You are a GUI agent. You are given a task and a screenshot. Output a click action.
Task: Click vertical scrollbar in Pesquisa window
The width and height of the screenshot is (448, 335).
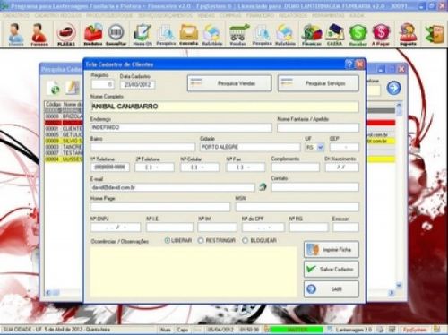[x=399, y=195]
